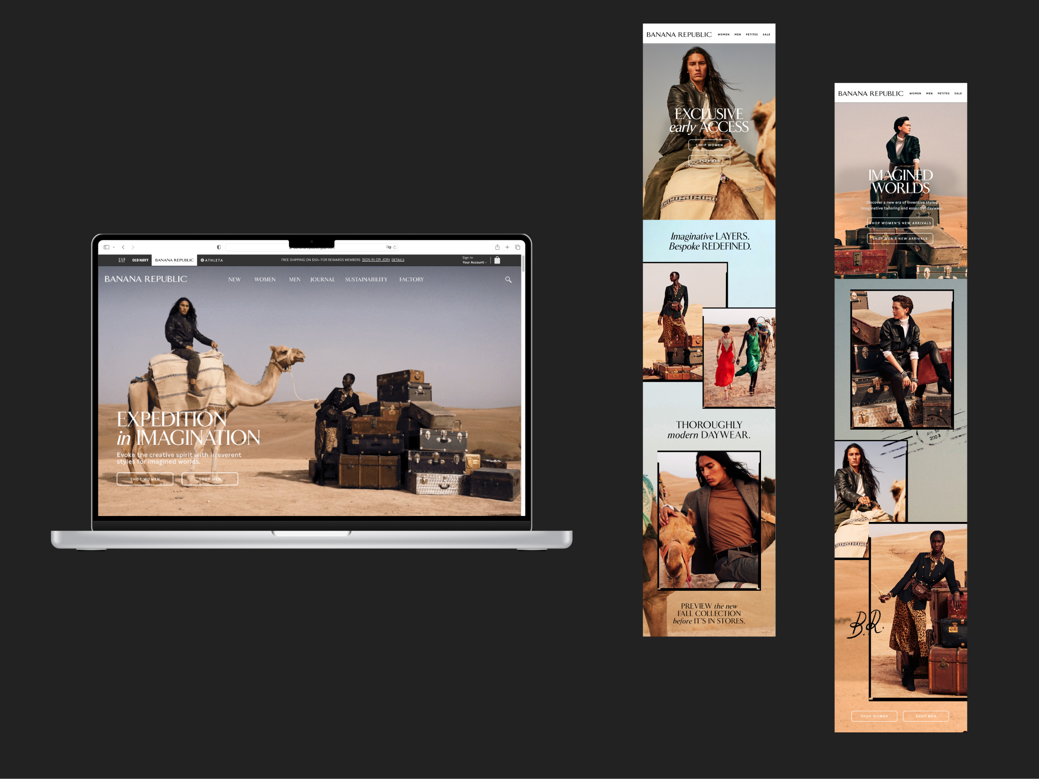The image size is (1039, 779).
Task: Click the browser address bar
Action: (x=258, y=247)
